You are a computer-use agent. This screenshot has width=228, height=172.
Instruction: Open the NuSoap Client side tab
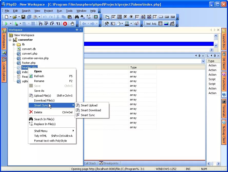click(224, 132)
